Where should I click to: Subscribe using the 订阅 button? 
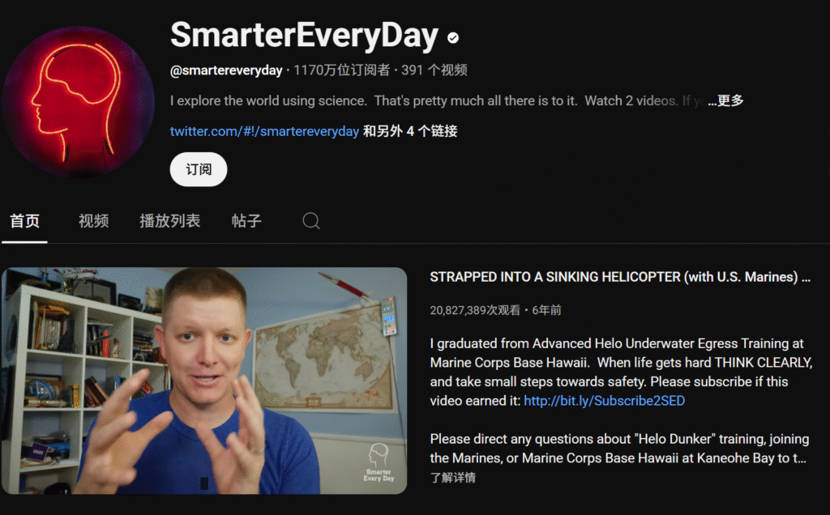199,169
